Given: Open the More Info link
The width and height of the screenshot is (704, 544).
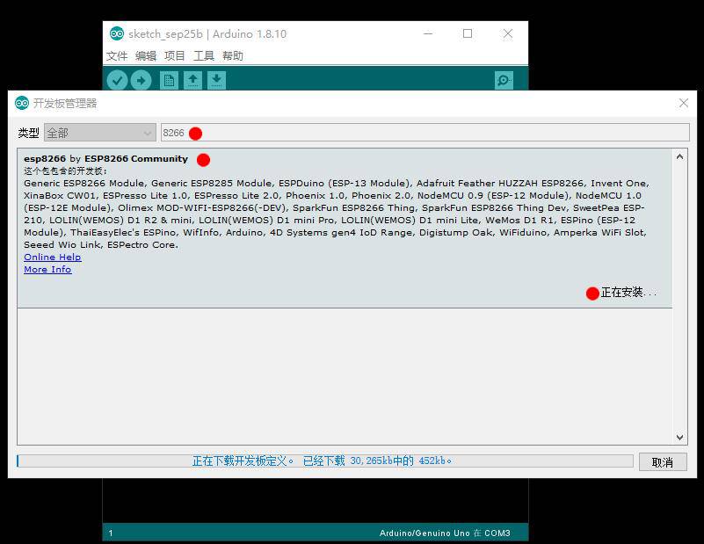Looking at the screenshot, I should (x=47, y=269).
